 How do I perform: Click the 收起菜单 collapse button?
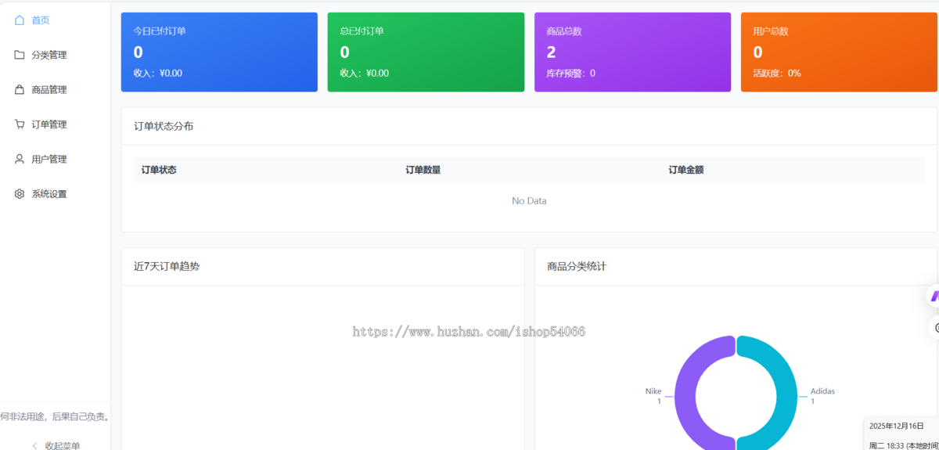(x=55, y=445)
